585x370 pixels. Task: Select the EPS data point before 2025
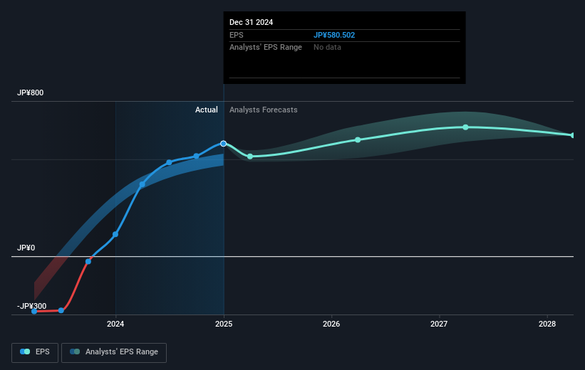pyautogui.click(x=196, y=156)
